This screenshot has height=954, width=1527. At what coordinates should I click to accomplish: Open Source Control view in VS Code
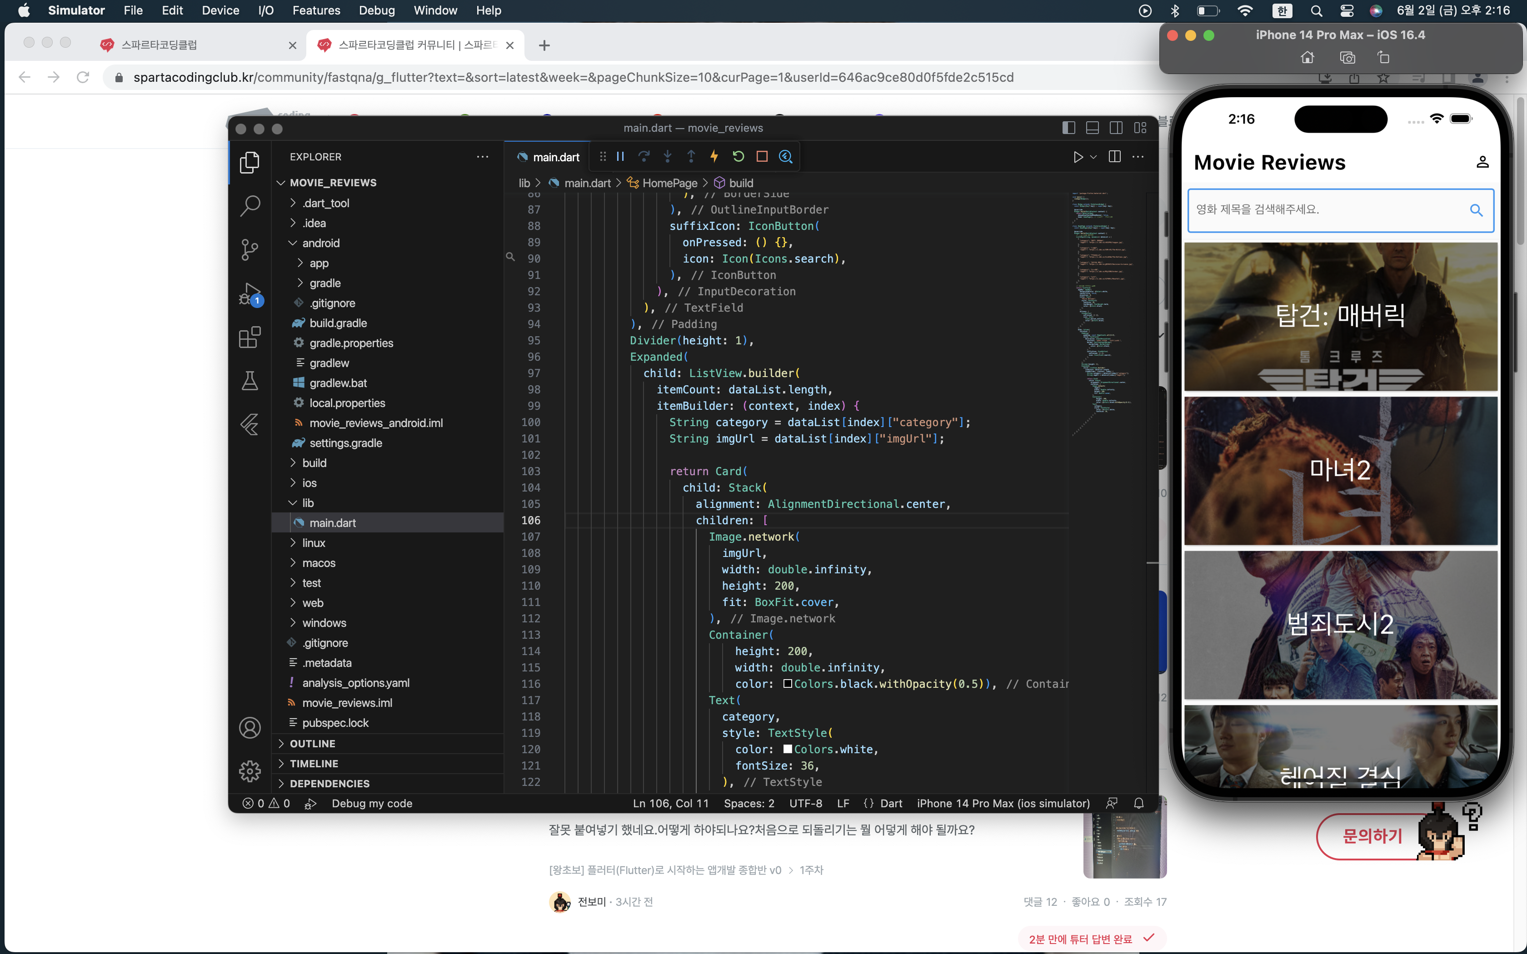tap(250, 250)
